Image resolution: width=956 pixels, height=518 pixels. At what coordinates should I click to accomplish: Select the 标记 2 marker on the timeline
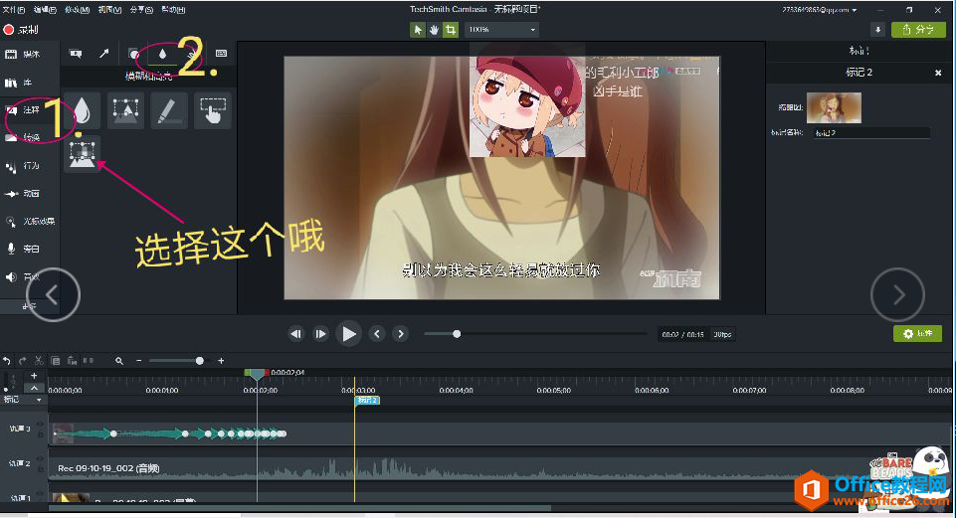(x=367, y=401)
